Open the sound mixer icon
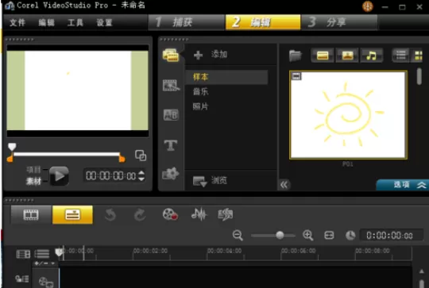This screenshot has width=429, height=288. pos(199,214)
